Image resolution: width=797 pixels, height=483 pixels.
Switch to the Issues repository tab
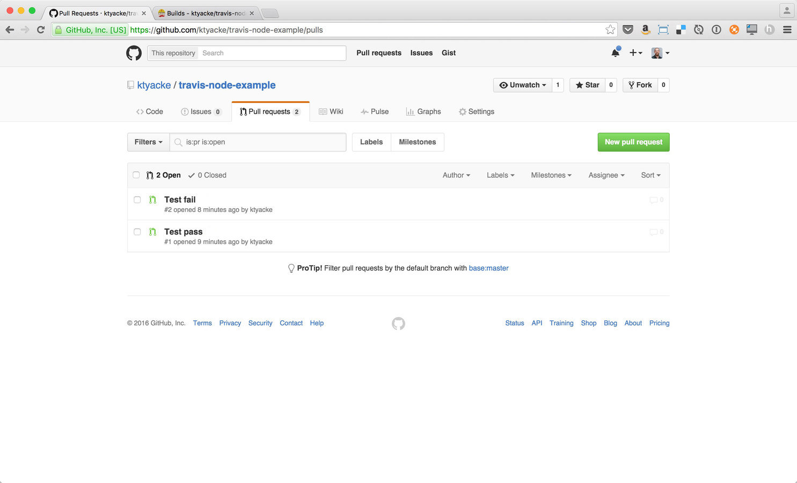(x=201, y=112)
